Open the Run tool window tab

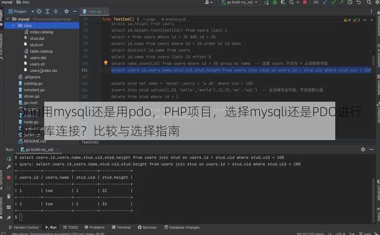[x=51, y=227]
